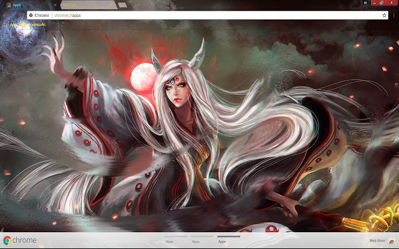Minimize the Chrome window
The width and height of the screenshot is (399, 249).
(374, 2)
